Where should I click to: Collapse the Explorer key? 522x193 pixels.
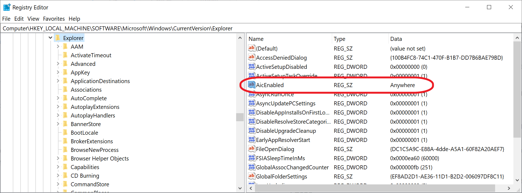tap(50, 38)
